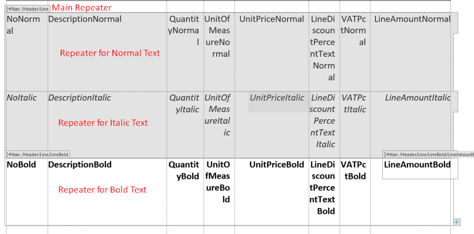Click the LineAmountBold field box
The image size is (474, 234).
418,165
